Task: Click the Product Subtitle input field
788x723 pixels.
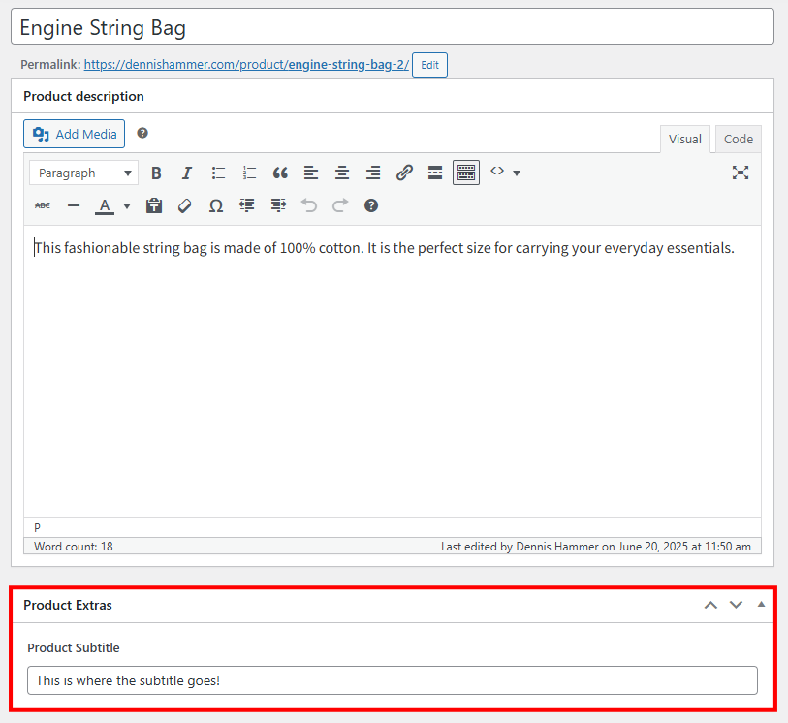Action: pos(393,680)
